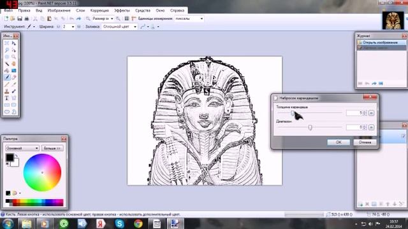Click OK in the pencil sketch dialog

pyautogui.click(x=339, y=142)
